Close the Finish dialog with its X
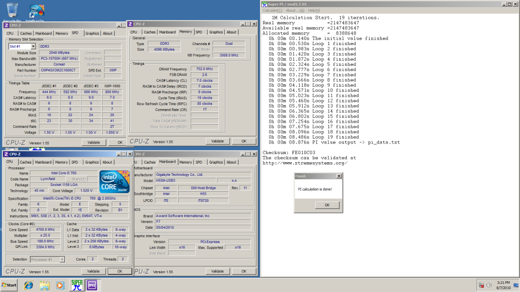Image resolution: width=520 pixels, height=292 pixels. click(339, 176)
